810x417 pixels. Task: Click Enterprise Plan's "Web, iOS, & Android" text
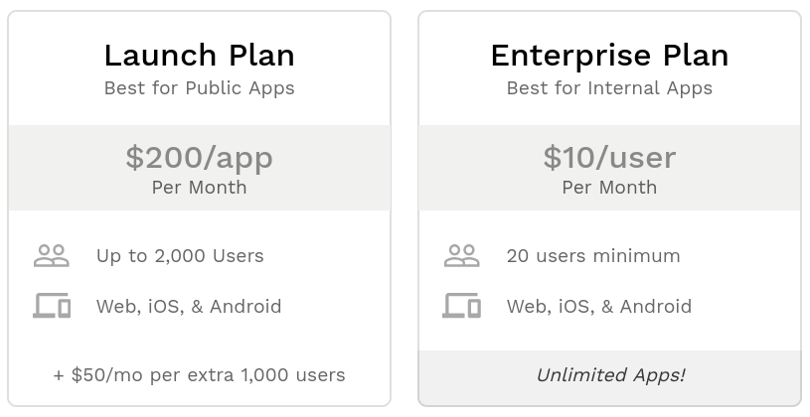pyautogui.click(x=599, y=307)
